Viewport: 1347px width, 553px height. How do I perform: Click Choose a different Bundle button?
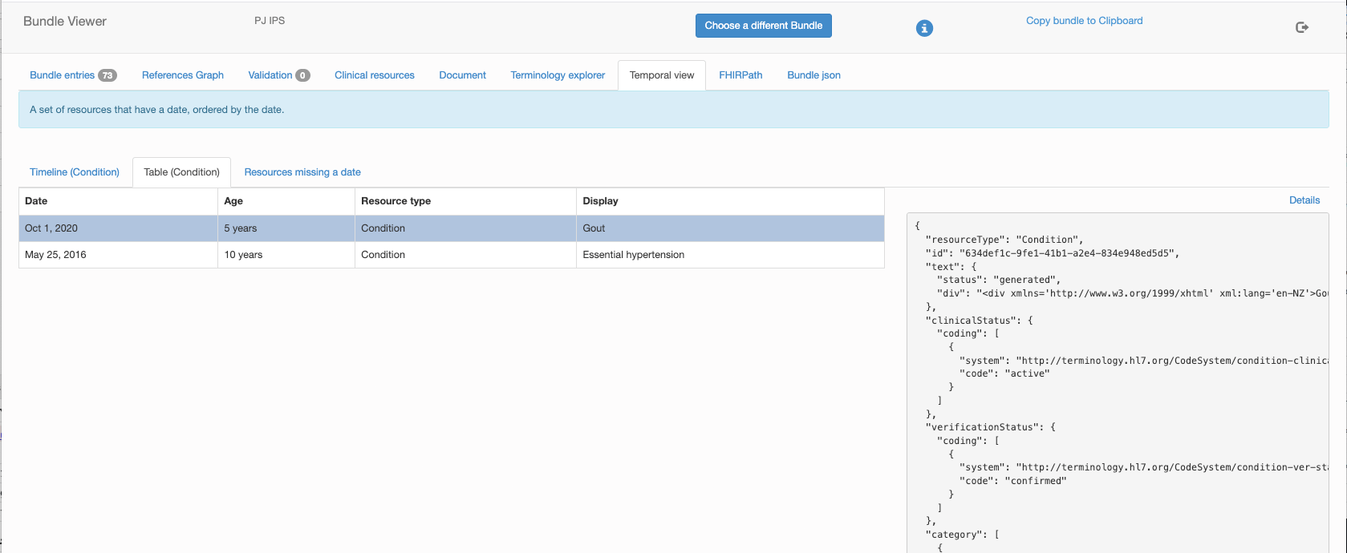(x=764, y=26)
